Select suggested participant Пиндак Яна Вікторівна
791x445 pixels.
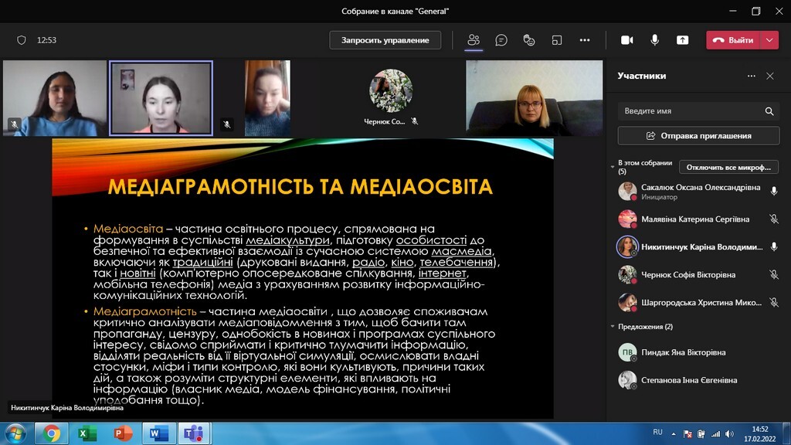(x=683, y=352)
